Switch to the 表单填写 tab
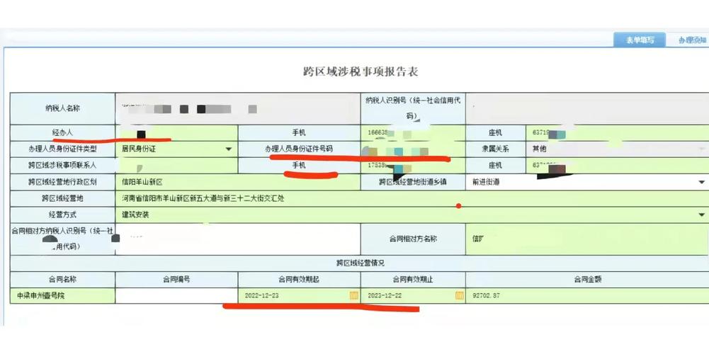The width and height of the screenshot is (709, 354). point(639,40)
